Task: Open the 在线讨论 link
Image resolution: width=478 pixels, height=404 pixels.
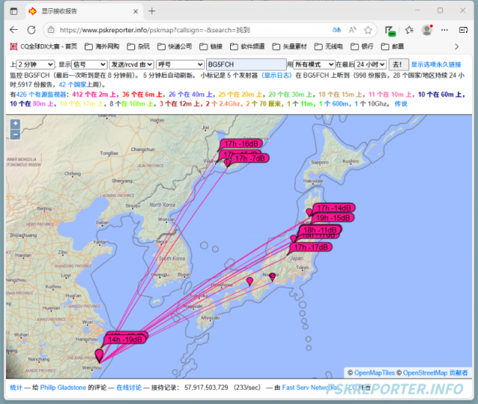Action: click(129, 388)
